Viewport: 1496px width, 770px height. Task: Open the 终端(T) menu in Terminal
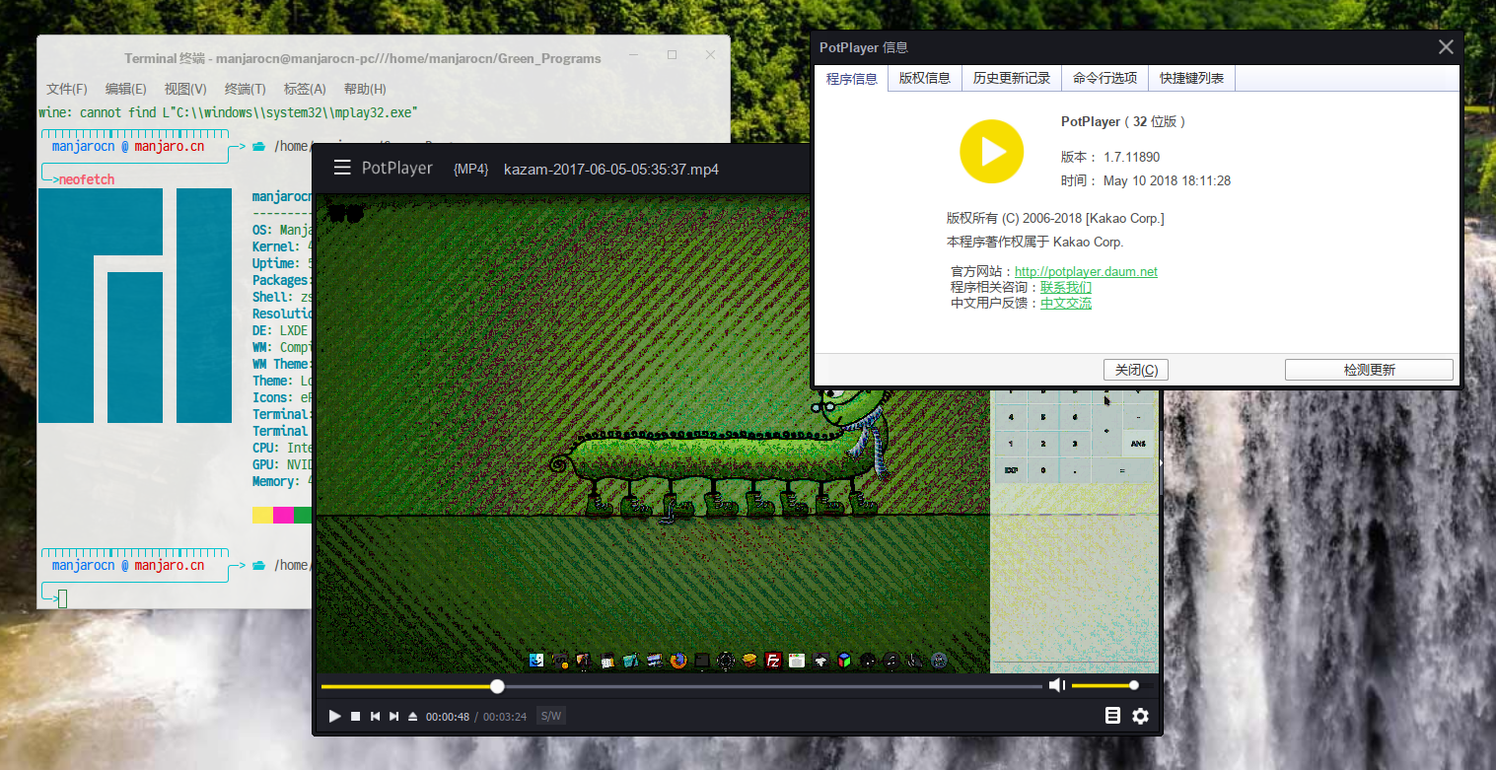click(246, 89)
